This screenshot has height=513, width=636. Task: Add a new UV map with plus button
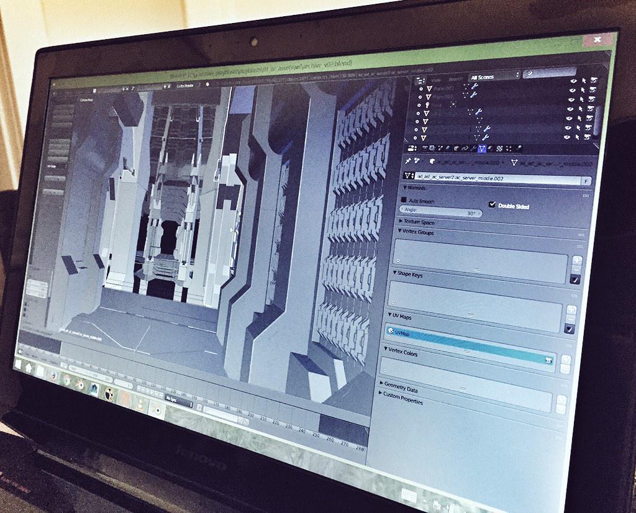click(566, 358)
